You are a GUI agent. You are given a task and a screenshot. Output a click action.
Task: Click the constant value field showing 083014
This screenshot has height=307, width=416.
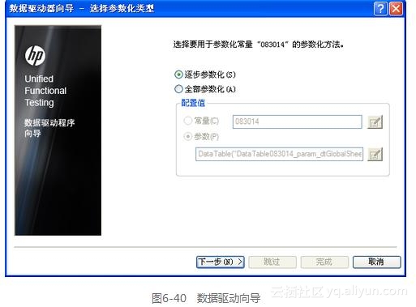pyautogui.click(x=298, y=122)
